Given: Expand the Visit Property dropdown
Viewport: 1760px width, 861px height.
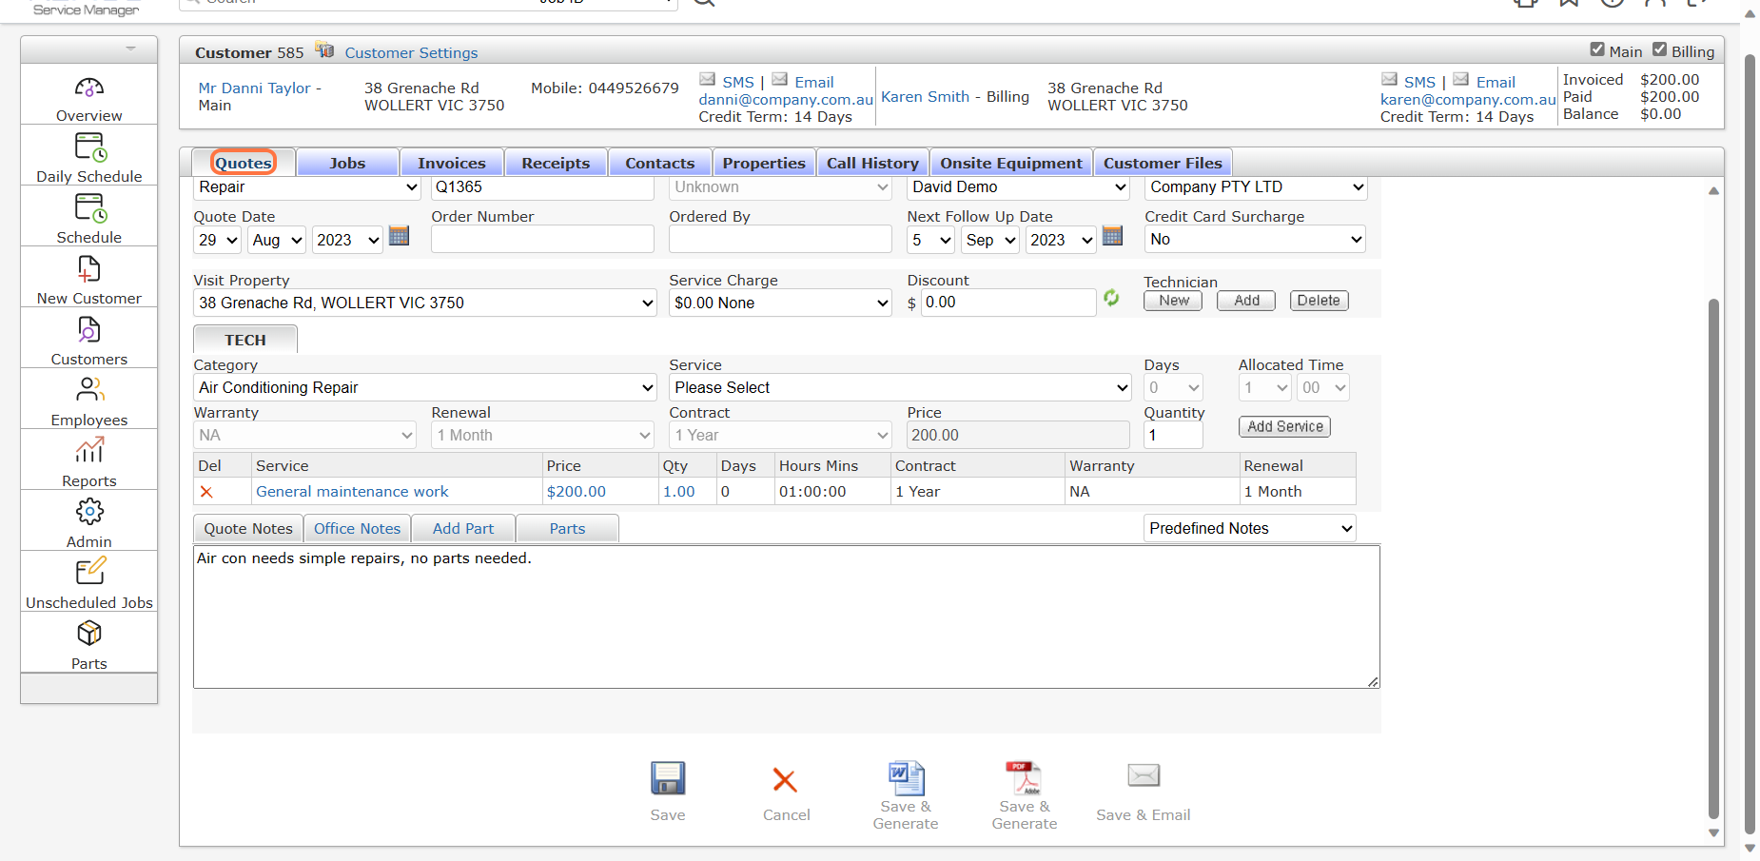Looking at the screenshot, I should pyautogui.click(x=425, y=303).
